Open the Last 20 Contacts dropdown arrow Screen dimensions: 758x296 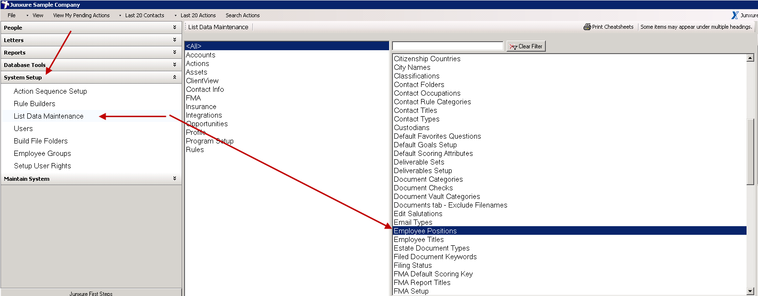click(120, 16)
